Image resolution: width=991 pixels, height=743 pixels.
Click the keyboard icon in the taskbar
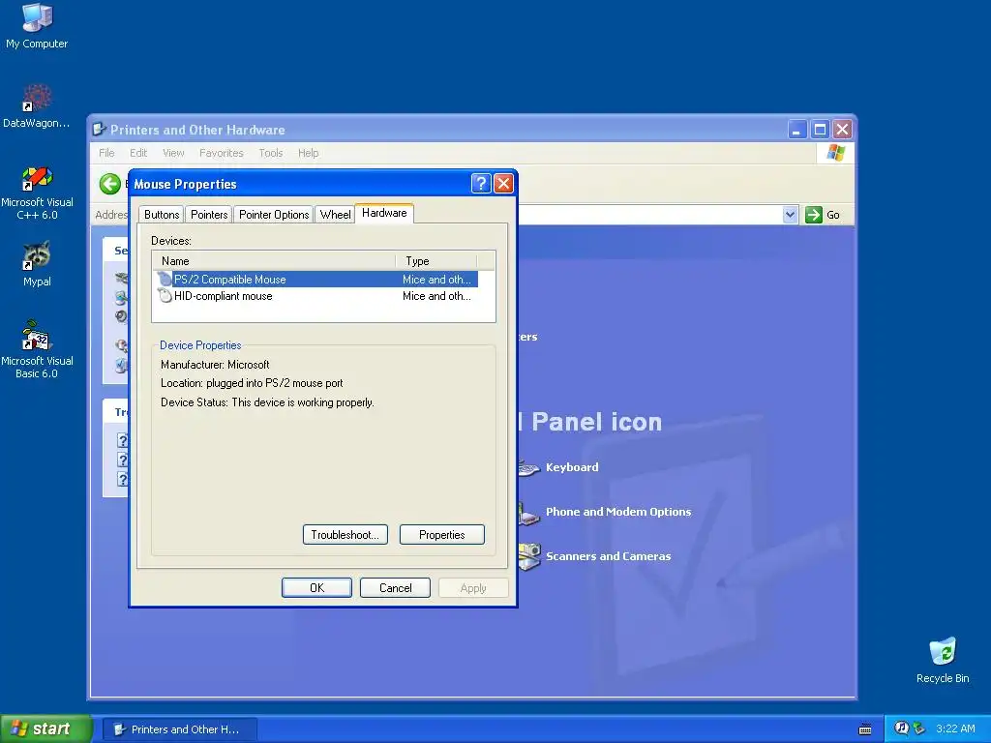[x=865, y=729]
